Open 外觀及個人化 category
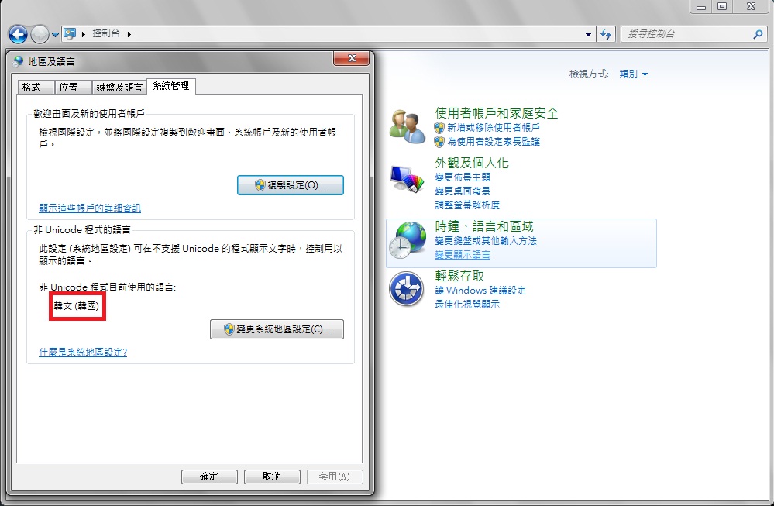 (471, 163)
